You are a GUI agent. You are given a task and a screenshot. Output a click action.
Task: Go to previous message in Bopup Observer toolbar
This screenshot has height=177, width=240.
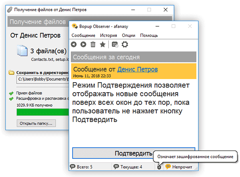[74, 44]
